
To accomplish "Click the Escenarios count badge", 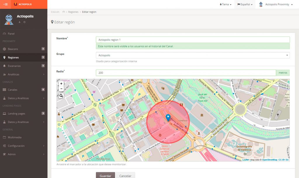I will (x=43, y=66).
